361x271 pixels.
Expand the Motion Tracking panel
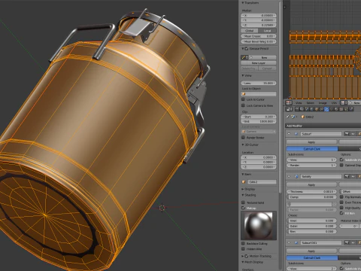(x=243, y=256)
